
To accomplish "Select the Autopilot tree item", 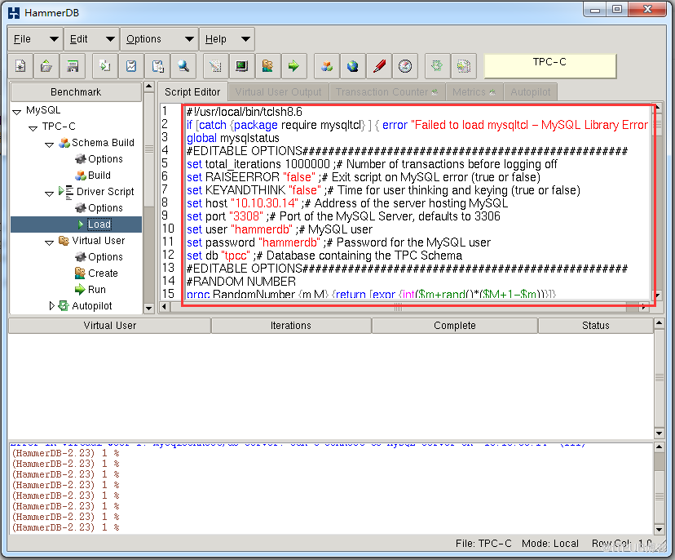I will [x=86, y=305].
